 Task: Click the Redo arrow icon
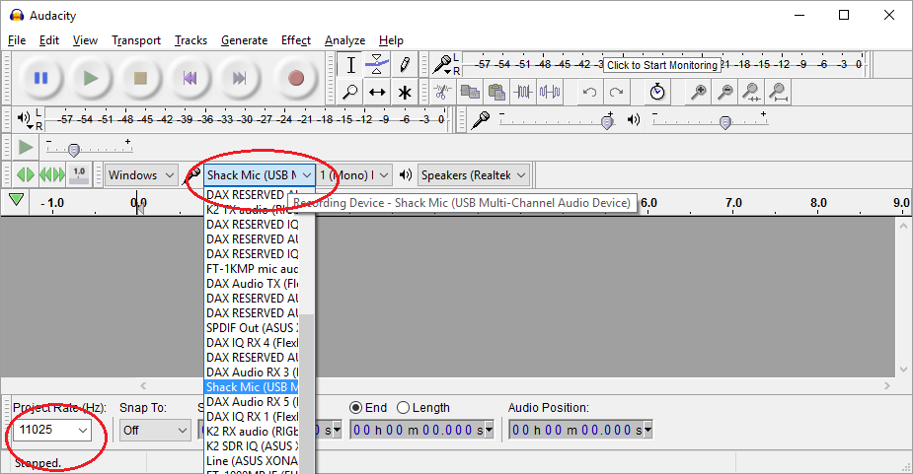tap(616, 92)
